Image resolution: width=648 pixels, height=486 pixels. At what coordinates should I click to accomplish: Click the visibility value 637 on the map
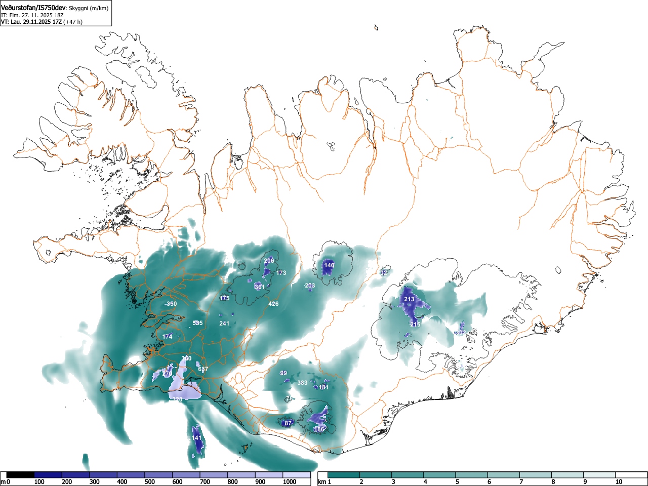tap(203, 369)
